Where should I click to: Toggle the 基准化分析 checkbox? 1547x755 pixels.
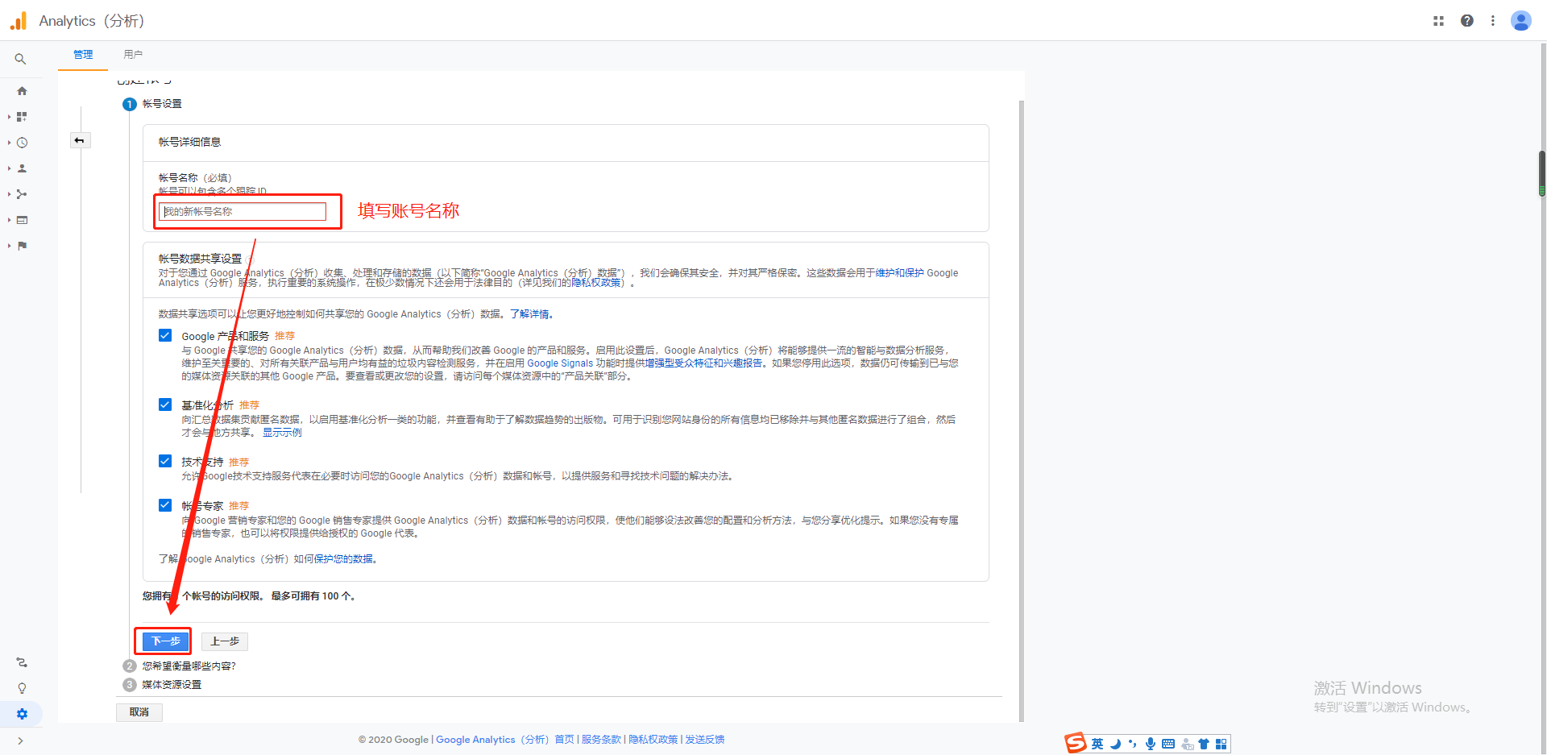coord(165,404)
